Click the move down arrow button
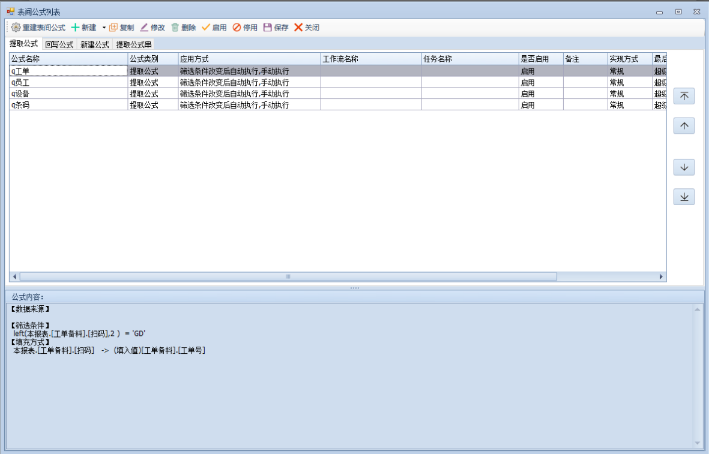Image resolution: width=709 pixels, height=454 pixels. point(684,167)
